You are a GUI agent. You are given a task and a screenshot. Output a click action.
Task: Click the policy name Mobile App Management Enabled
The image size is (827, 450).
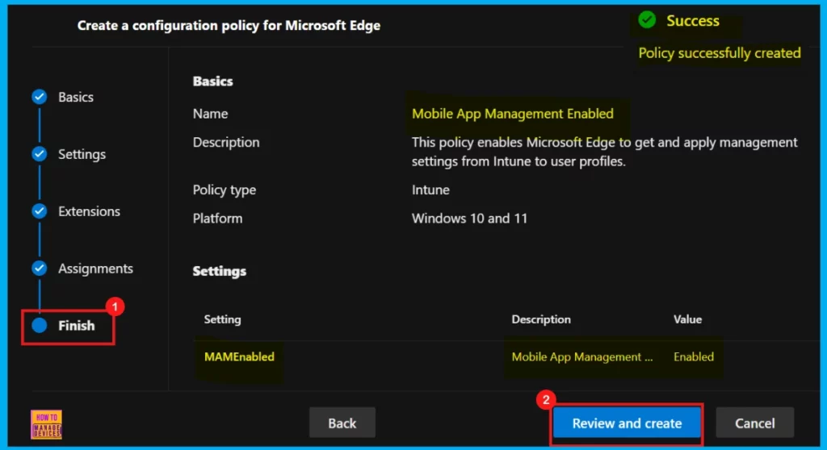[513, 114]
